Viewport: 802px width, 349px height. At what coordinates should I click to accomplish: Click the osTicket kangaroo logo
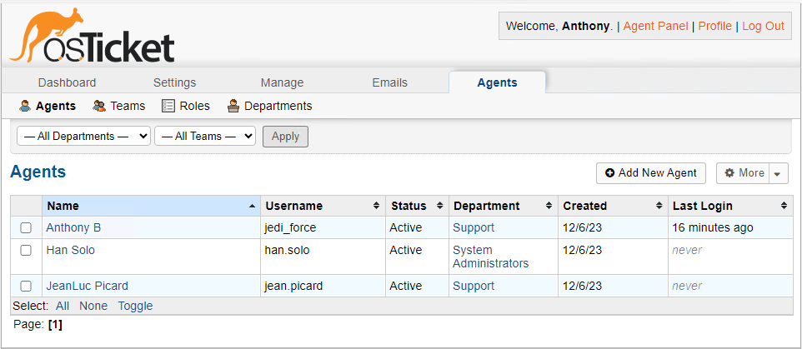[x=92, y=37]
